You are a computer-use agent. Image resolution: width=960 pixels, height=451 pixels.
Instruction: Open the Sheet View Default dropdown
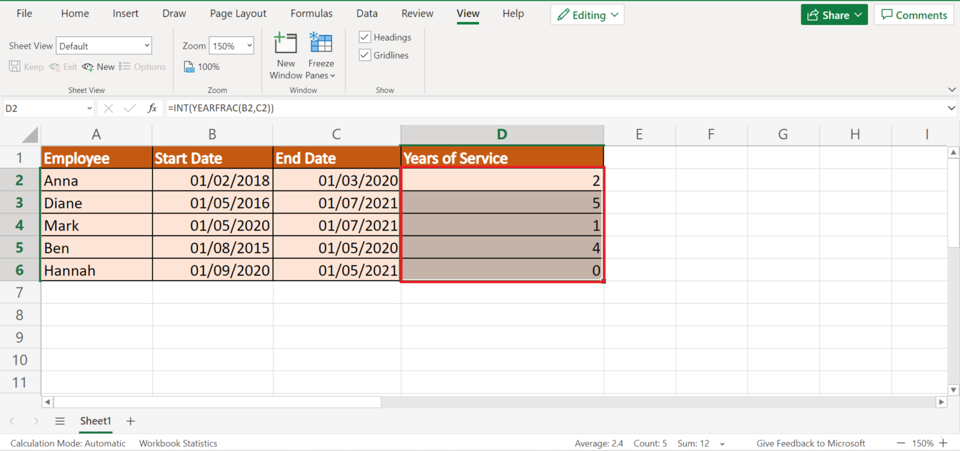click(x=104, y=45)
